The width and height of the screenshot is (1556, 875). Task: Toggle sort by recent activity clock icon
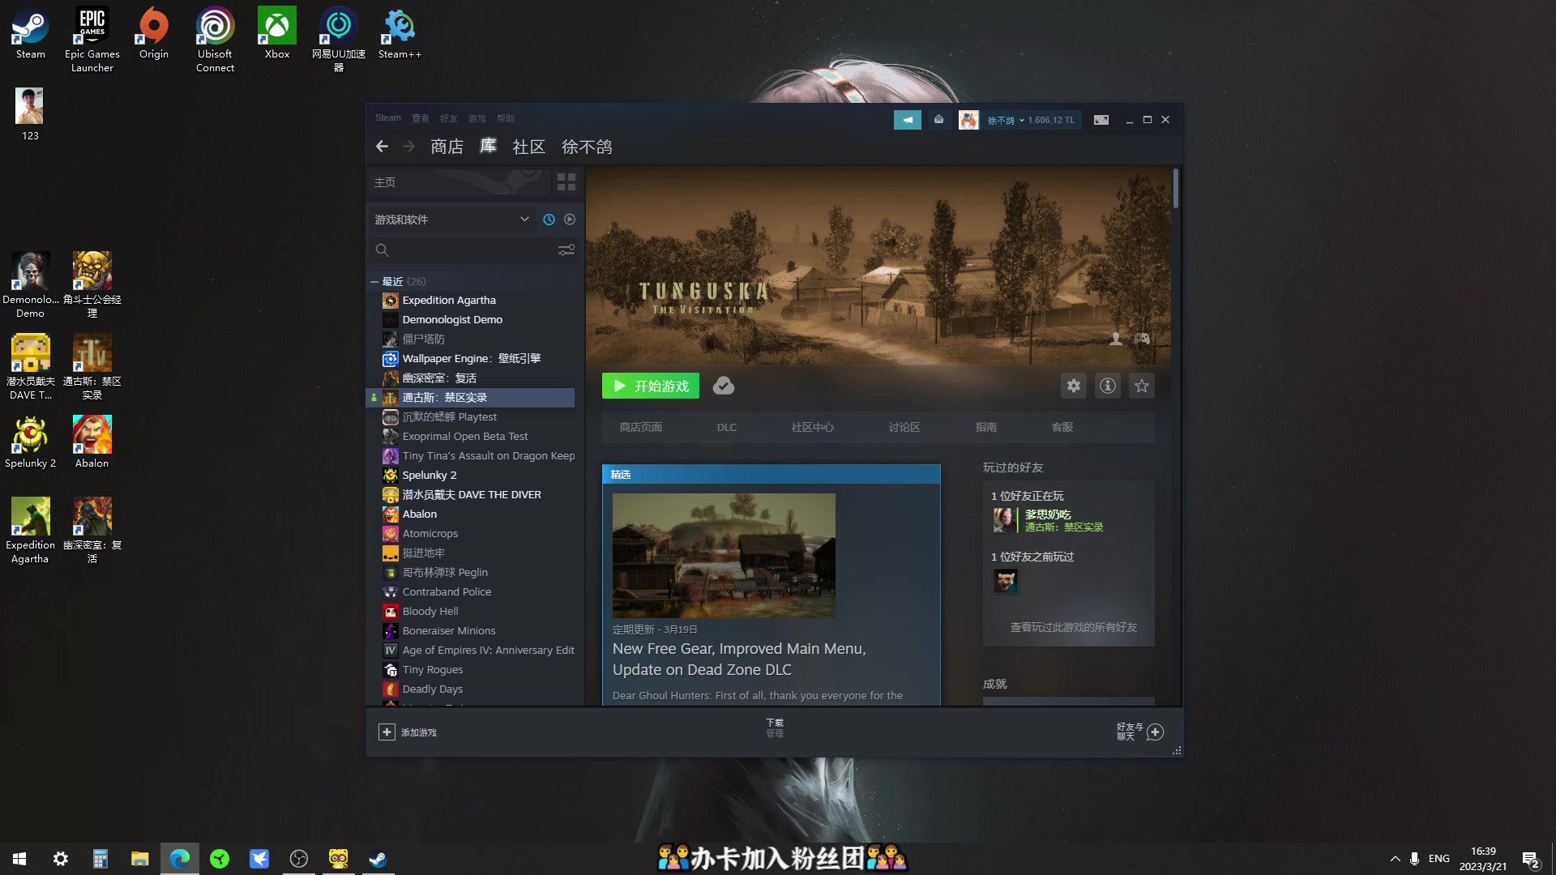(x=549, y=220)
